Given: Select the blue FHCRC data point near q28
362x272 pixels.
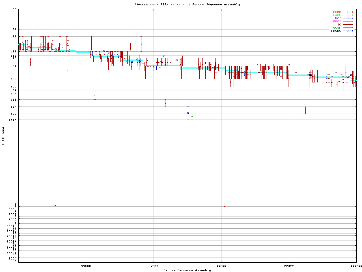Looking at the screenshot, I should pyautogui.click(x=188, y=113).
